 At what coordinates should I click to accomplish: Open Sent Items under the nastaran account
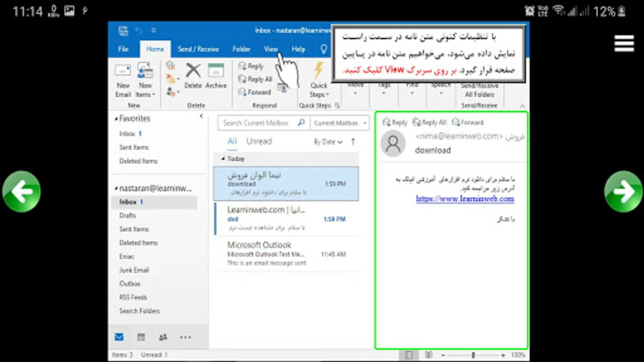[134, 229]
